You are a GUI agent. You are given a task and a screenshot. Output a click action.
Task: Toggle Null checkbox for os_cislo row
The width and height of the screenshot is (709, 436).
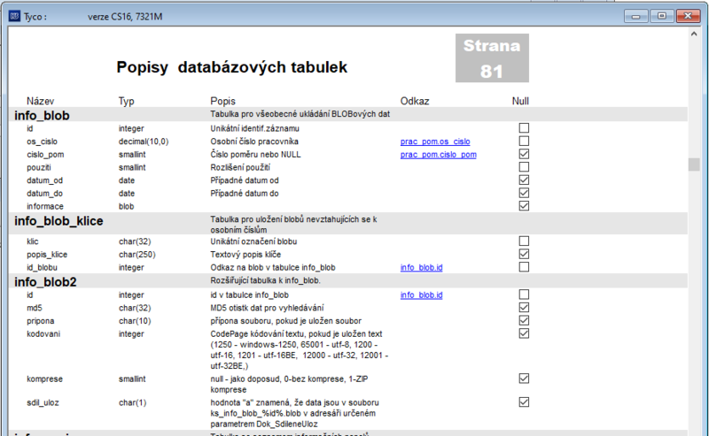pyautogui.click(x=524, y=142)
